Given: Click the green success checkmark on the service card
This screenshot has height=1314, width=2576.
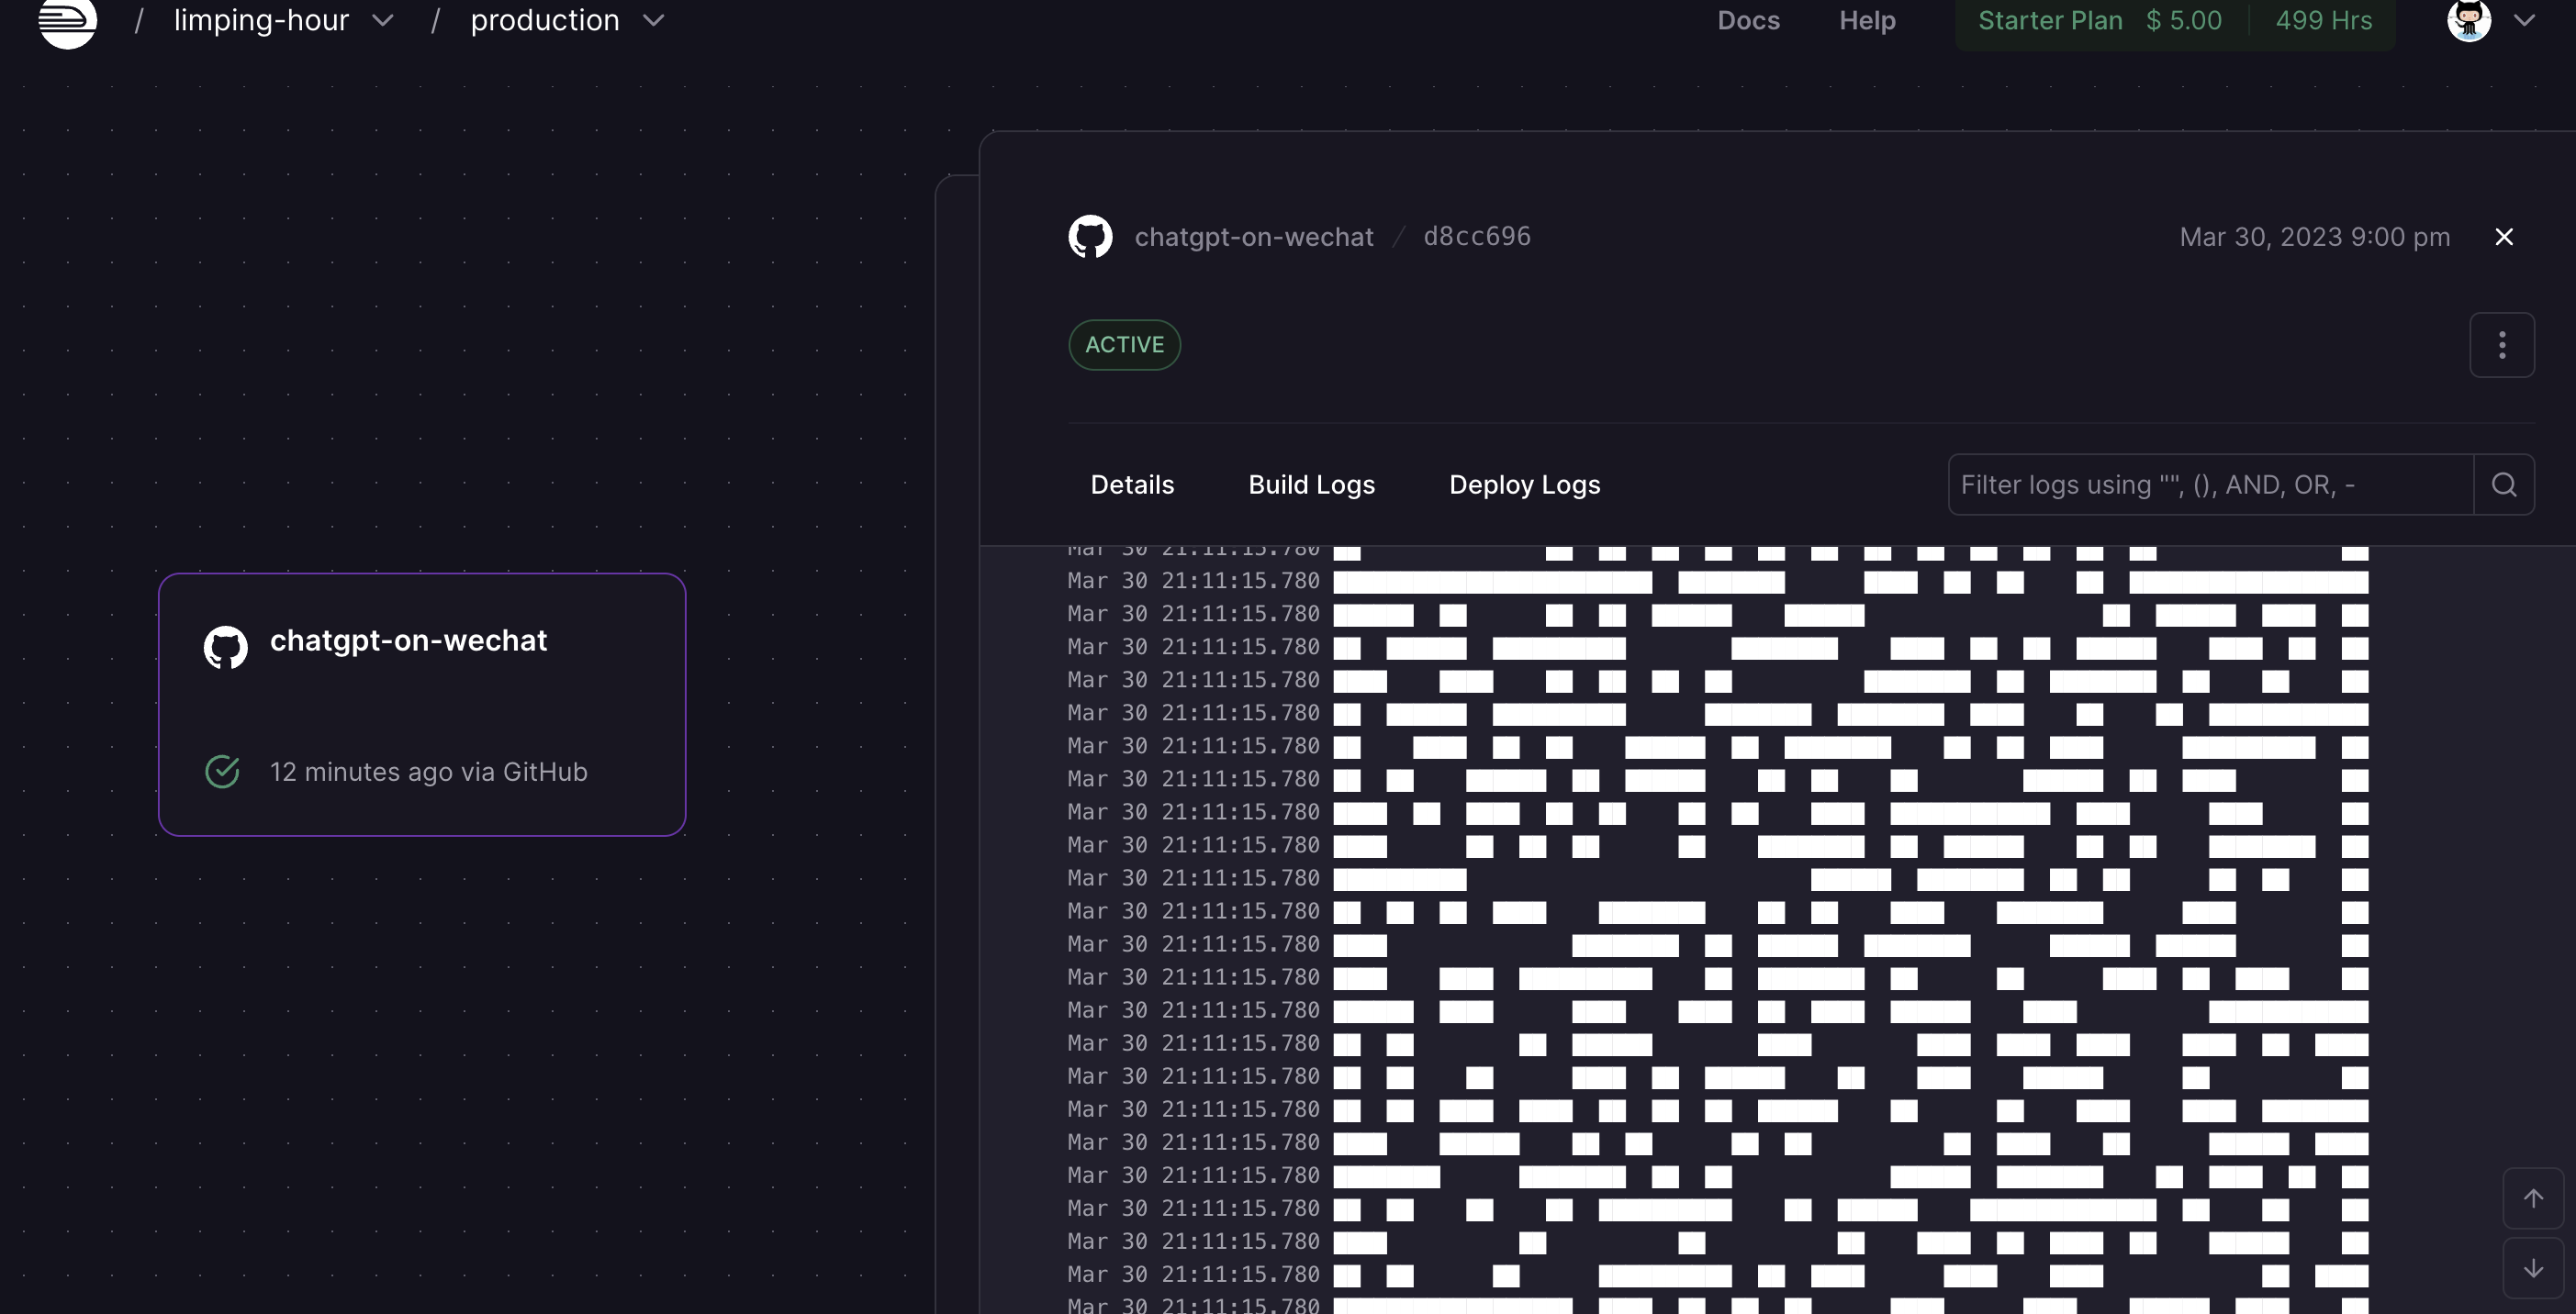Looking at the screenshot, I should 222,771.
